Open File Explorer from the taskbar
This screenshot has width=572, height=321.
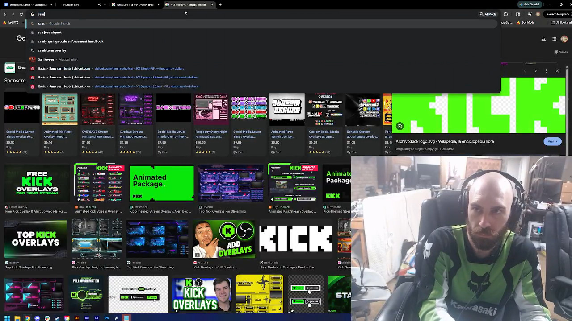pos(17,318)
